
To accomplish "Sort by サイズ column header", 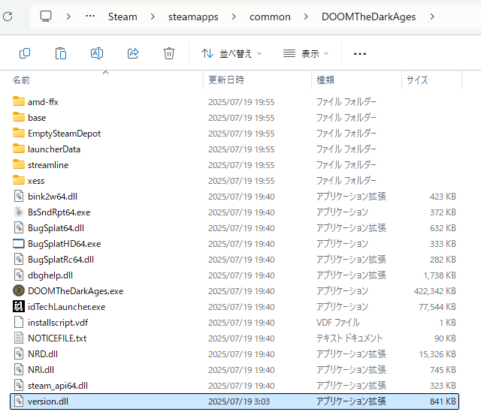I will pyautogui.click(x=417, y=80).
